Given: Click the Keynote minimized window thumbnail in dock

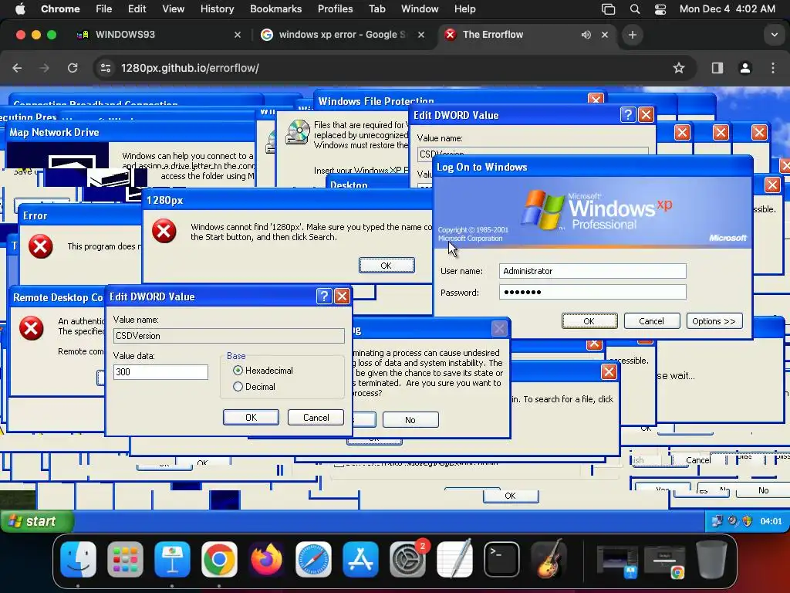Looking at the screenshot, I should [x=617, y=561].
